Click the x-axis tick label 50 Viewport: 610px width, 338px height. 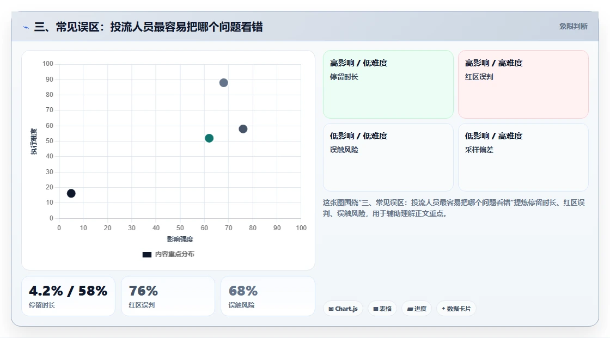180,228
